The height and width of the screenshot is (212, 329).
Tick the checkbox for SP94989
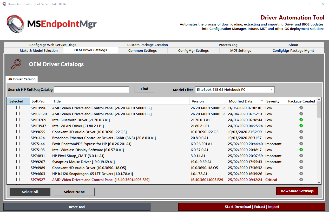(x=18, y=168)
